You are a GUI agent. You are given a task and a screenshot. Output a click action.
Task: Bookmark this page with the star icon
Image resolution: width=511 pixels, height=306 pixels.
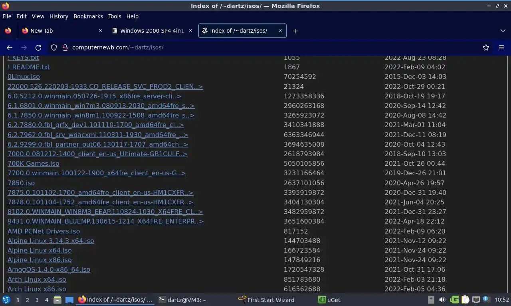(x=486, y=47)
